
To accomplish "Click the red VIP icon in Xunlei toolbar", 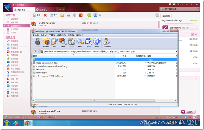I will (x=81, y=15).
